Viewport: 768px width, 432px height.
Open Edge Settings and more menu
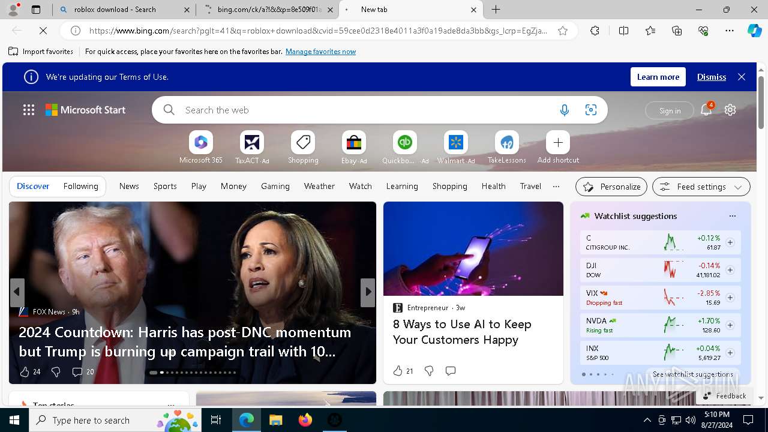click(730, 31)
